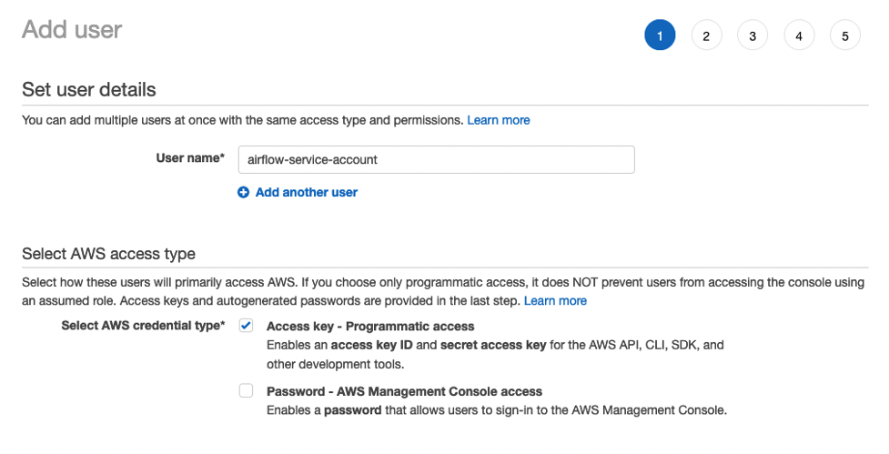889x454 pixels.
Task: Click the step 4 circle indicator
Action: point(799,35)
